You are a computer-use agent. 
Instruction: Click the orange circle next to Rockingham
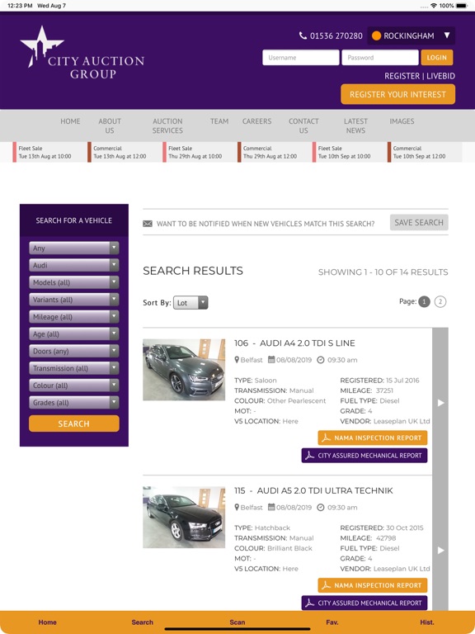(376, 35)
